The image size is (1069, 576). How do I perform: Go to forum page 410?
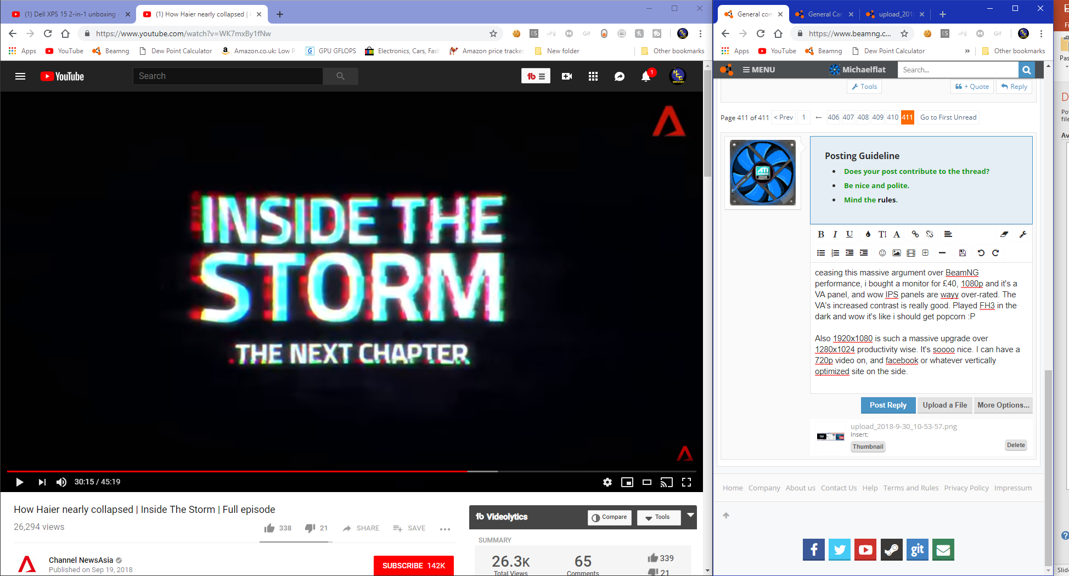point(893,117)
